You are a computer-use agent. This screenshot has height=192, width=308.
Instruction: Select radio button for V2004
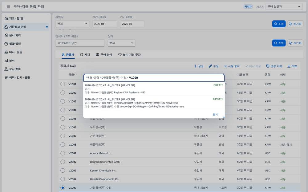click(63, 179)
